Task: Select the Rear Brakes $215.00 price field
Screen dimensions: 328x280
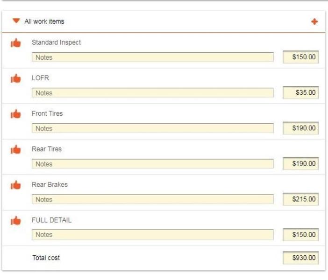Action: coord(301,199)
